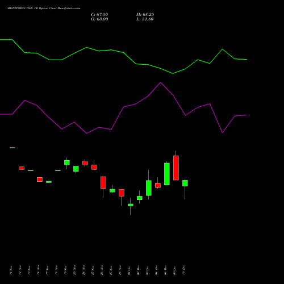Image resolution: width=284 pixels, height=284 pixels.
Task: Click the green 19 Nov candlestick
Action: [67, 162]
